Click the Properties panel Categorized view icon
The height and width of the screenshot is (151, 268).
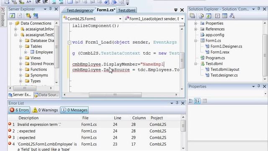191,101
